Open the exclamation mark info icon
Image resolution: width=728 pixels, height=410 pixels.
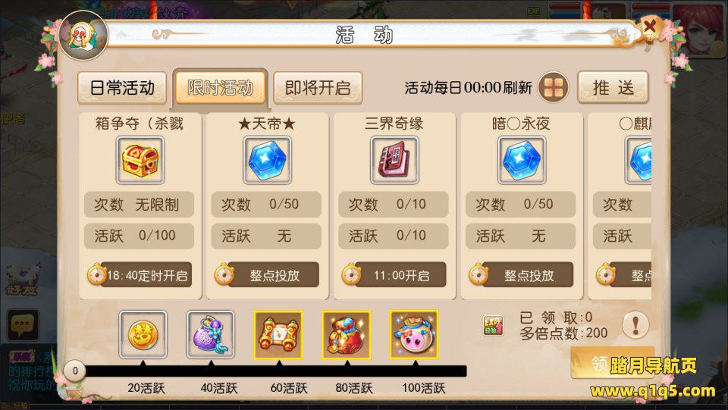(x=635, y=324)
